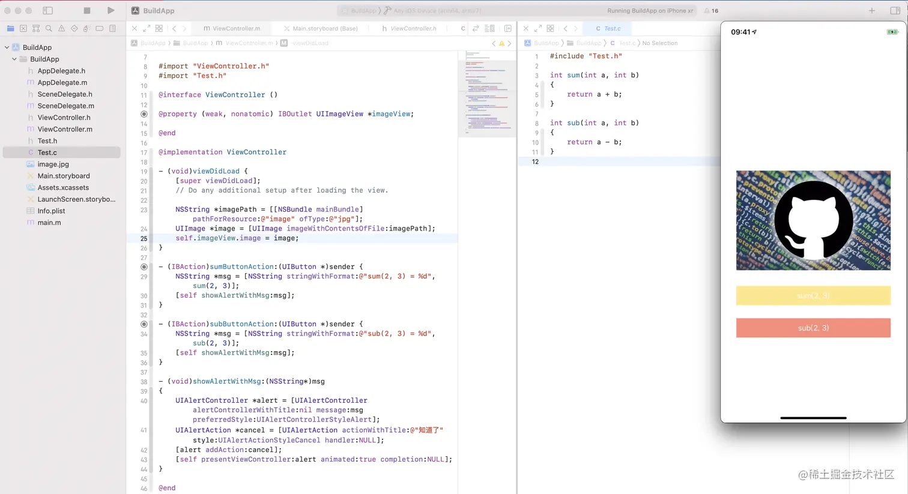Toggle the navigator sidebar visibility
908x494 pixels.
pyautogui.click(x=48, y=10)
